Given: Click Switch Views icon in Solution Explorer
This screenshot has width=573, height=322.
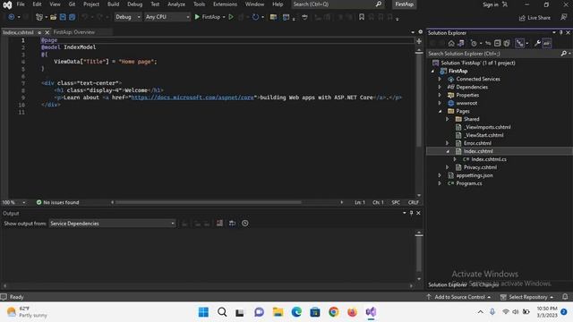Looking at the screenshot, I should pos(461,44).
